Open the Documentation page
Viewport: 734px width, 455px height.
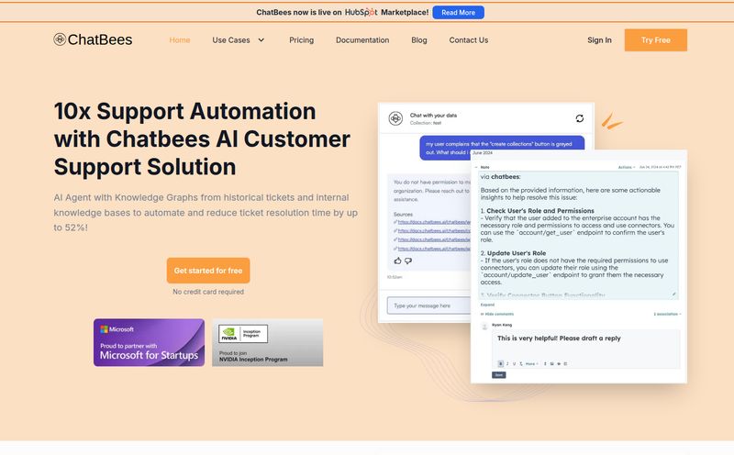point(362,40)
